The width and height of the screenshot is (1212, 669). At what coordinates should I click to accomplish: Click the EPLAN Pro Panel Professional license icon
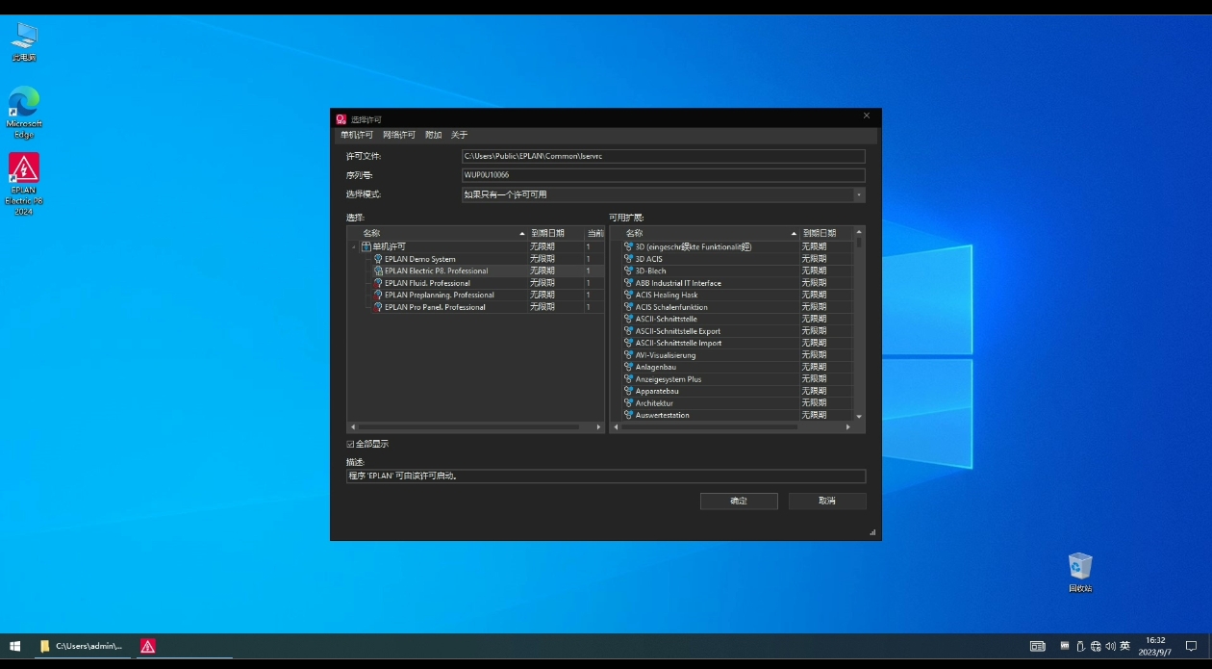[378, 307]
